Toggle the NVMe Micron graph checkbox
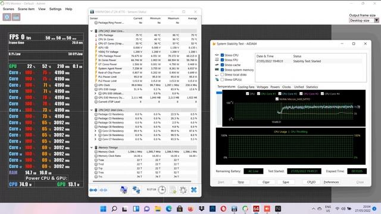381x214 pixels. coord(277,99)
